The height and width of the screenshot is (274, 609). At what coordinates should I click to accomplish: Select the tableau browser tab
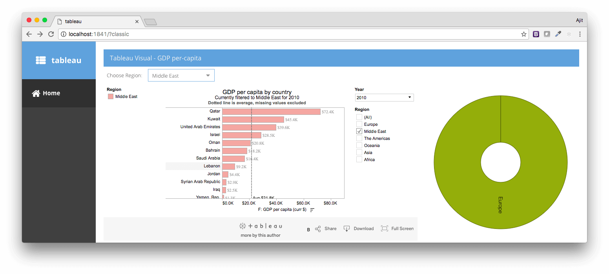pyautogui.click(x=97, y=22)
